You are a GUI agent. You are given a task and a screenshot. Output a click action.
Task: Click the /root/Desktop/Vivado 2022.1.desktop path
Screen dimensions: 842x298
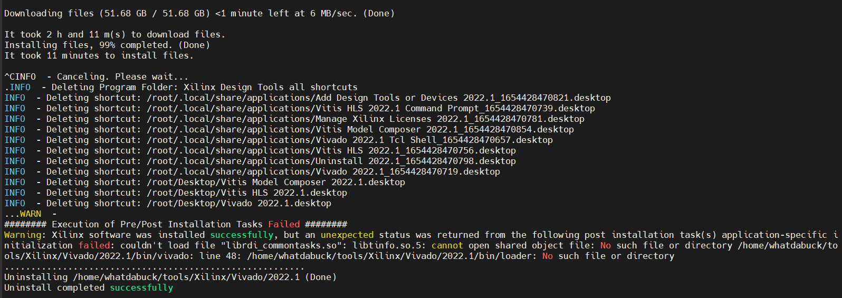pos(238,203)
